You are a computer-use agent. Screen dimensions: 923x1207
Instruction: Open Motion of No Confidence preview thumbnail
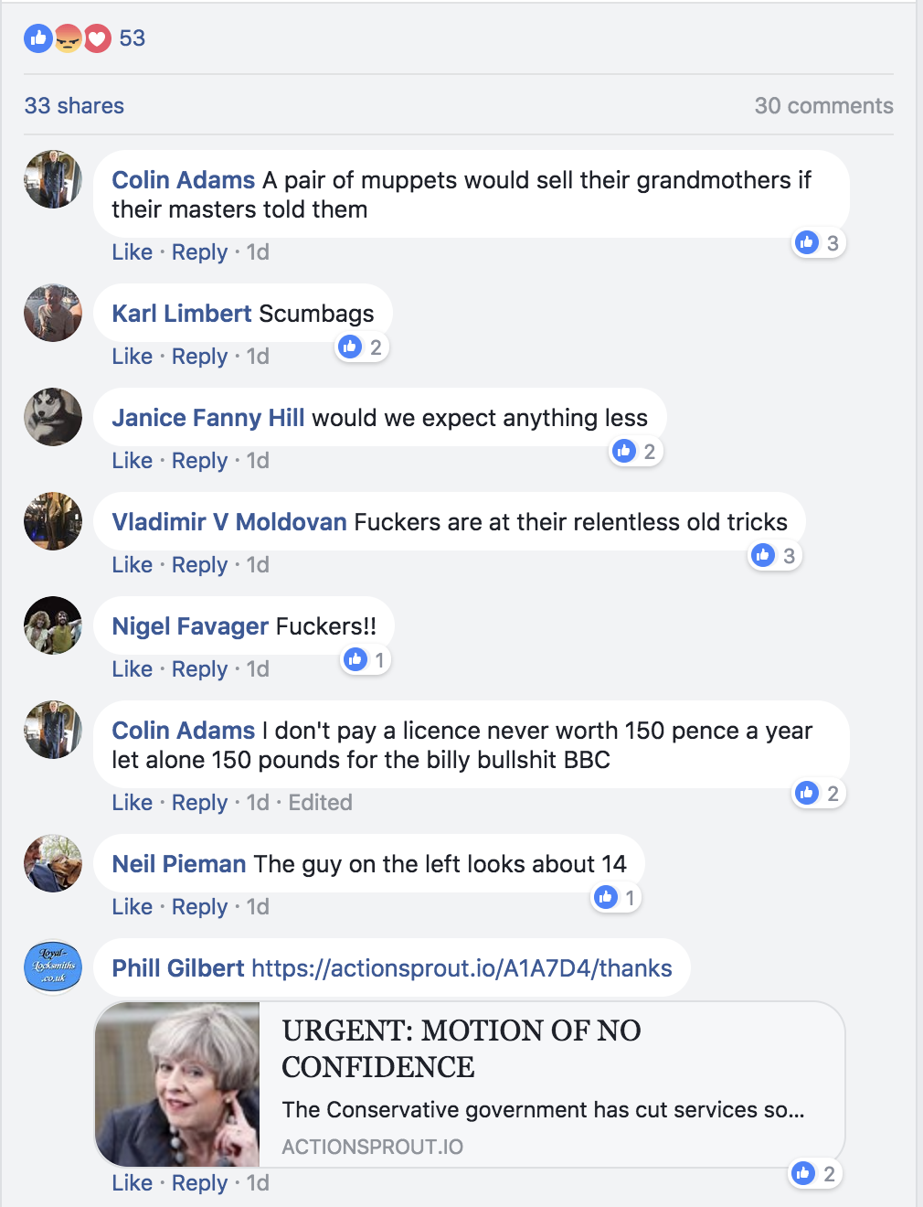(177, 1084)
